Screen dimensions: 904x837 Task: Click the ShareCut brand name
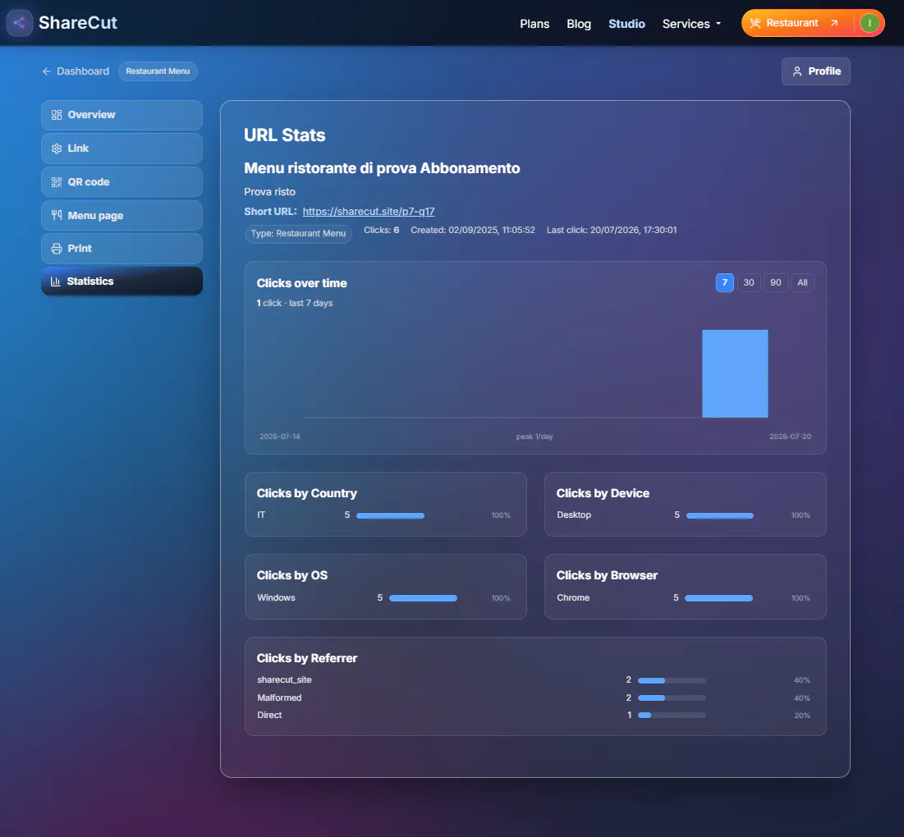coord(78,23)
